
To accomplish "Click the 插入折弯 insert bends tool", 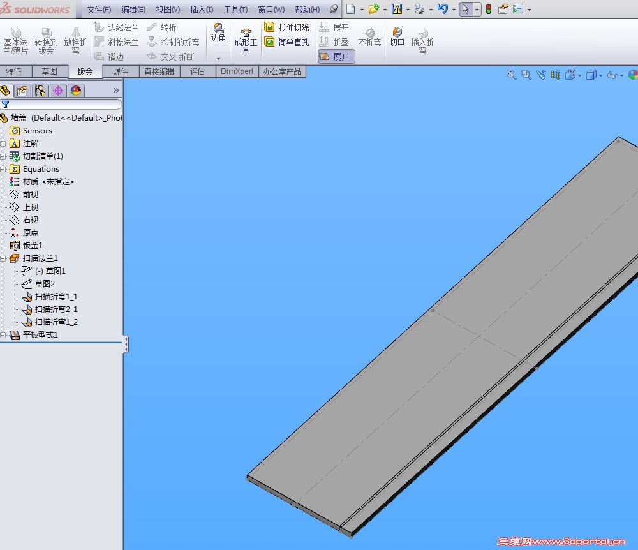I will click(422, 41).
